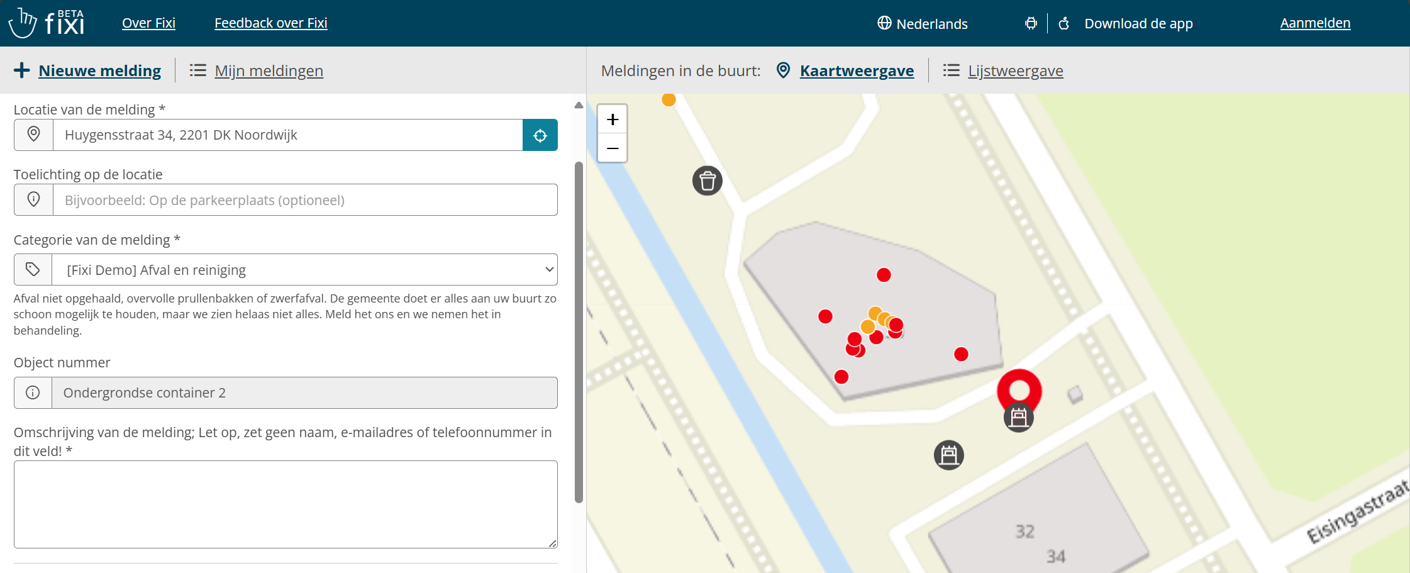Viewport: 1410px width, 573px height.
Task: Click the list icon beside Mijn meldingen
Action: tap(198, 70)
